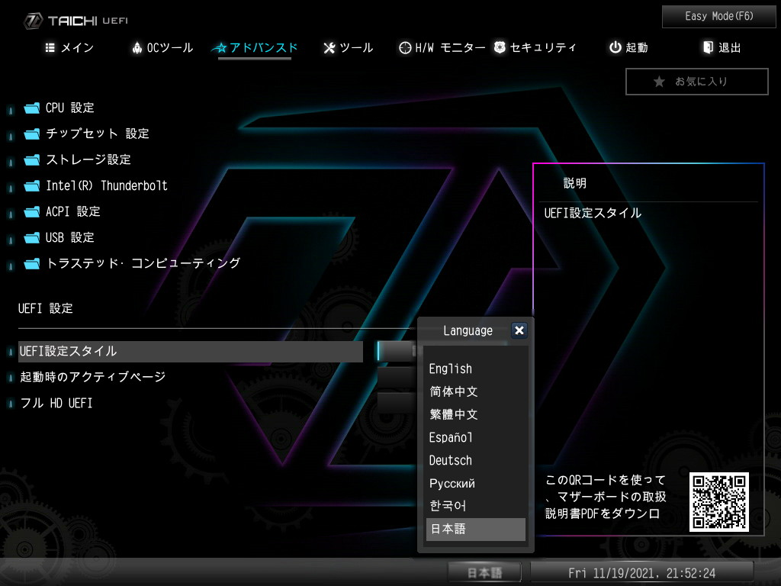
Task: Choose Español in Language list
Action: tap(476, 437)
